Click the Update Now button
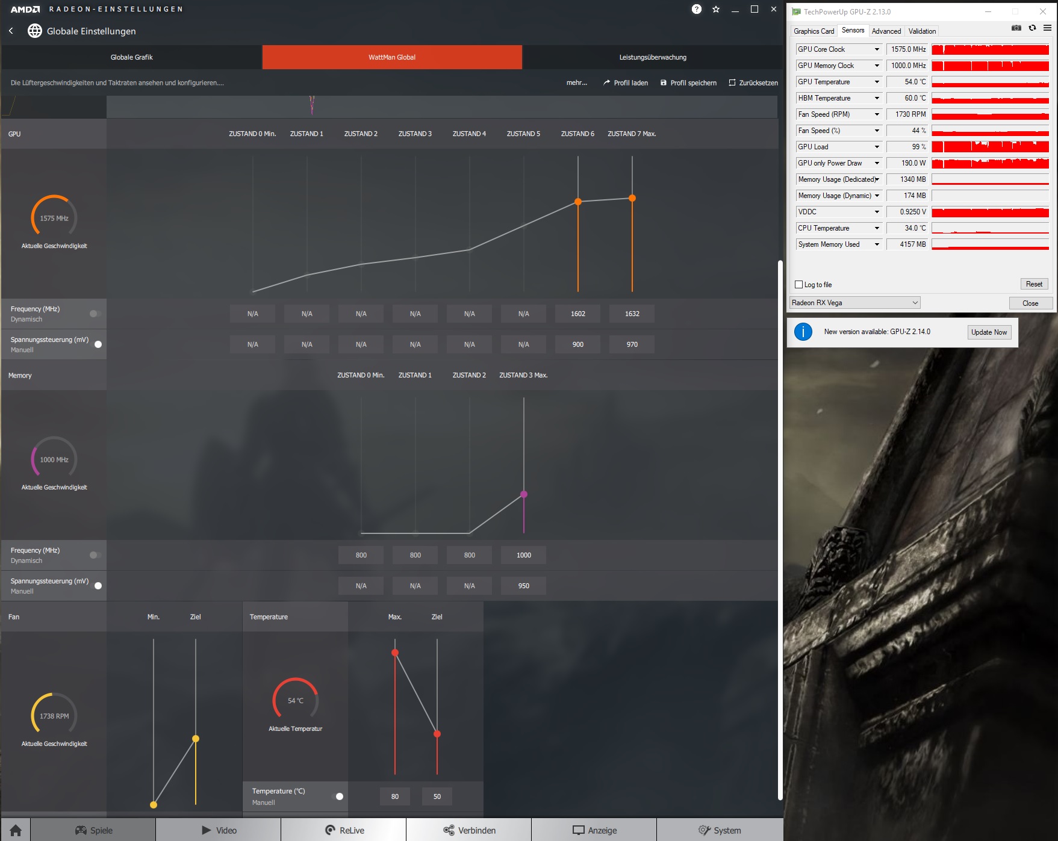Screen dimensions: 1058x841 [989, 332]
